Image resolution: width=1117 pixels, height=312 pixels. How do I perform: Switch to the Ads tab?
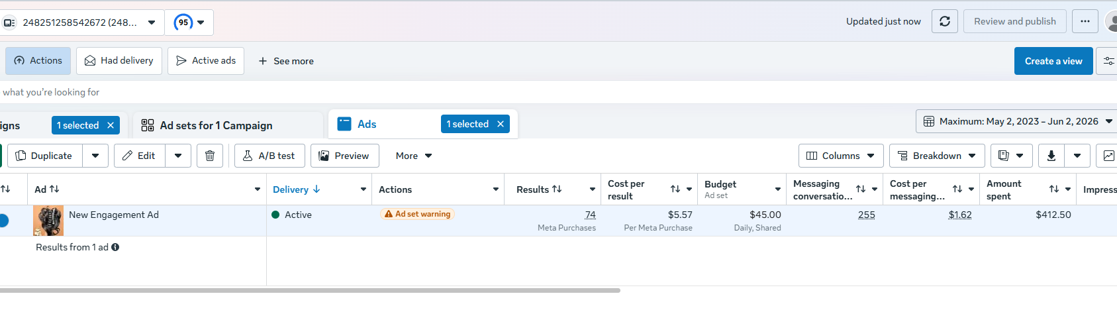[367, 124]
